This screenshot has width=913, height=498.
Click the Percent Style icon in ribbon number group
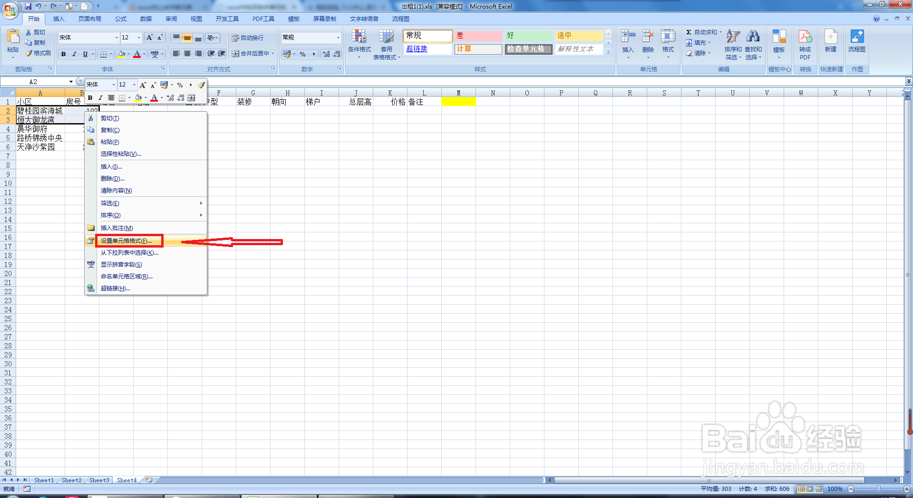[303, 54]
